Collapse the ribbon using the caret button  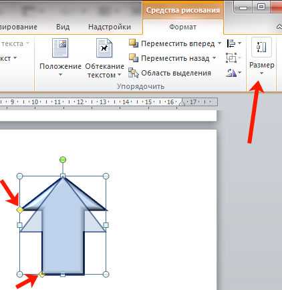pos(279,27)
